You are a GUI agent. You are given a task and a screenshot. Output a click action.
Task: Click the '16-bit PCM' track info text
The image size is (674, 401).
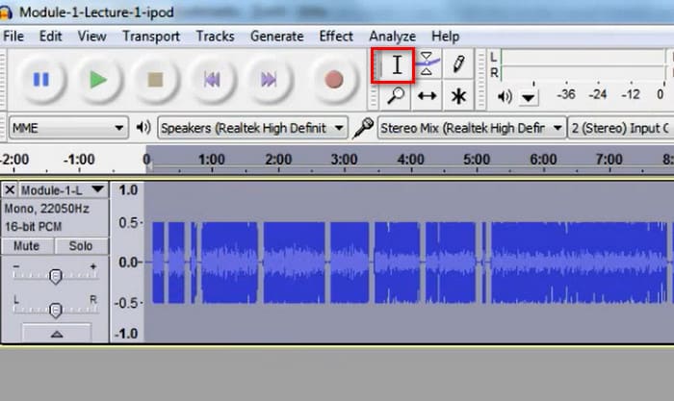33,226
